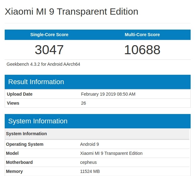Click the single-core score value 3047
The width and height of the screenshot is (195, 176).
point(49,50)
